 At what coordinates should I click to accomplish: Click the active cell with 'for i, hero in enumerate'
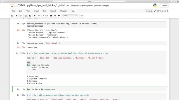pyautogui.click(x=96, y=89)
